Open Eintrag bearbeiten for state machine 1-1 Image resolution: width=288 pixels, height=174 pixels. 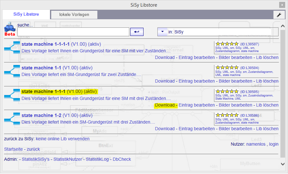click(197, 81)
